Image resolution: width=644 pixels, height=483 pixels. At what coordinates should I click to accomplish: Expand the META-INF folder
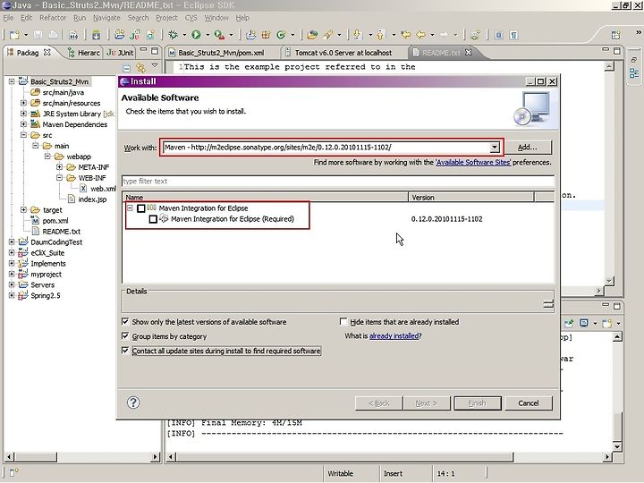point(60,166)
